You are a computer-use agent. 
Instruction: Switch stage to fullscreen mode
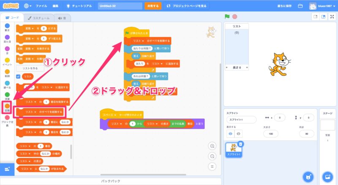pos(332,17)
